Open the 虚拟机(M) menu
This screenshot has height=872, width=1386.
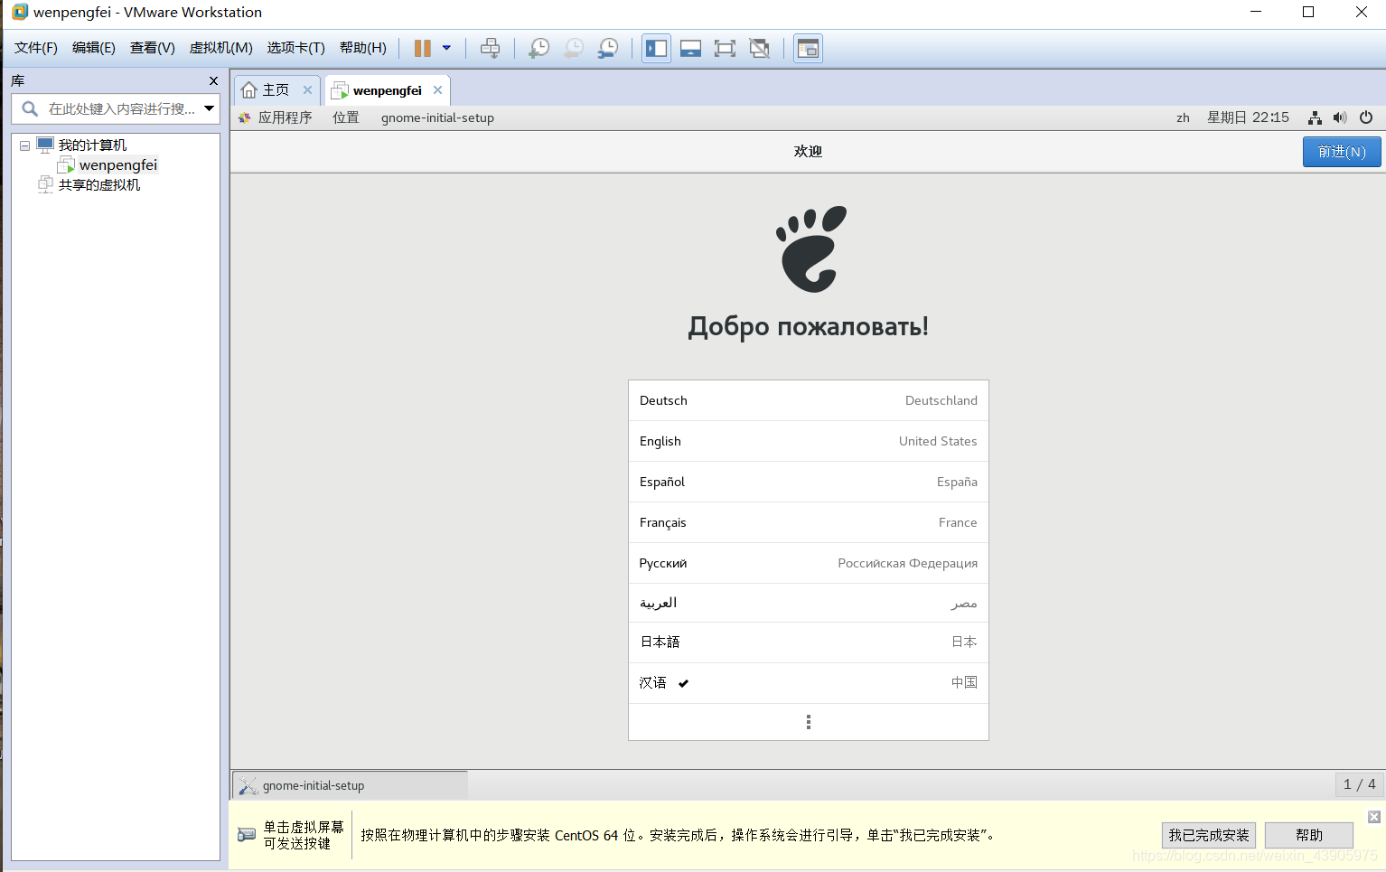click(x=221, y=48)
